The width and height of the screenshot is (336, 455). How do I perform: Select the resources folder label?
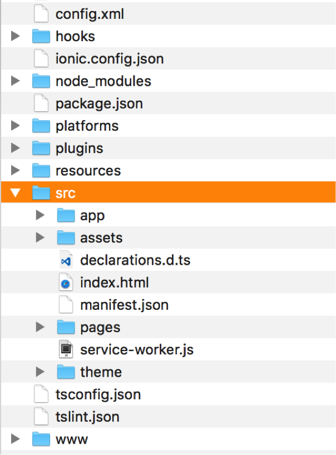pos(88,171)
